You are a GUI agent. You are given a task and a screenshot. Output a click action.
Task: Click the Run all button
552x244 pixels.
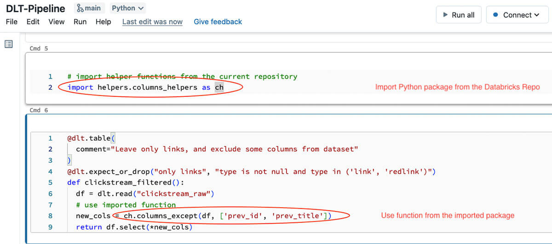coord(458,15)
